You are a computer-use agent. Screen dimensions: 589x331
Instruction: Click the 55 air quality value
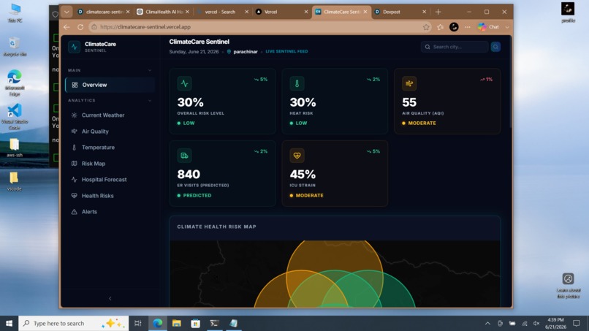pos(409,102)
